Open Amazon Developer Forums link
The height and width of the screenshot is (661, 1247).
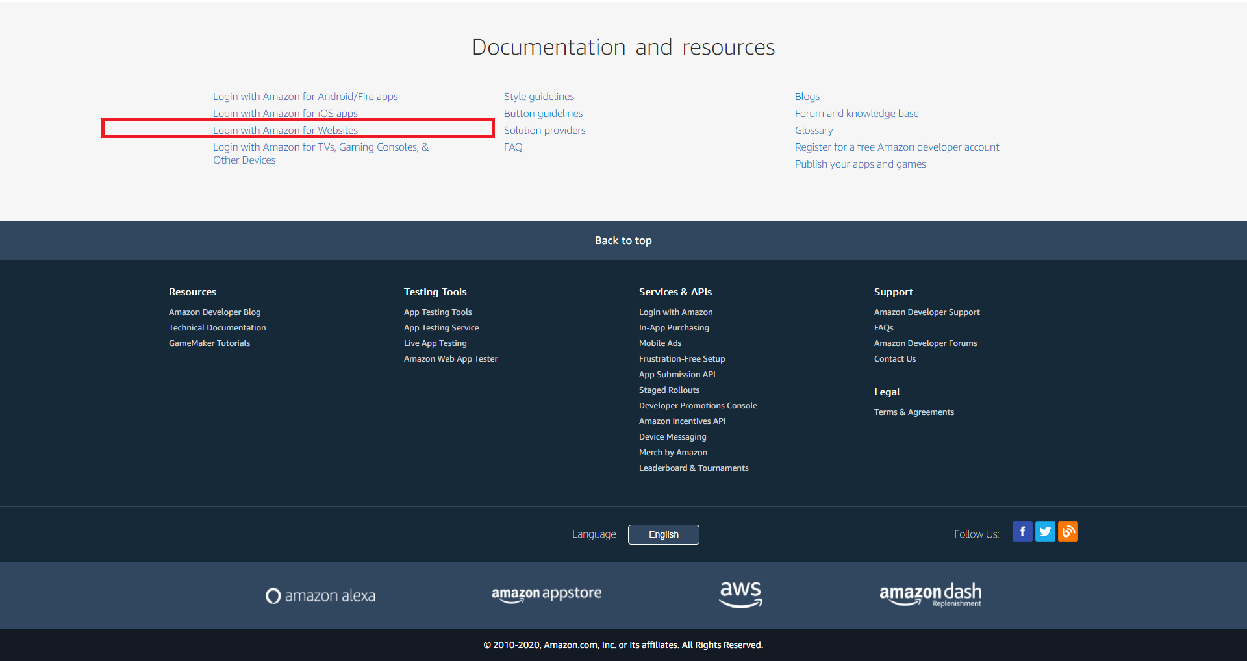click(x=926, y=343)
